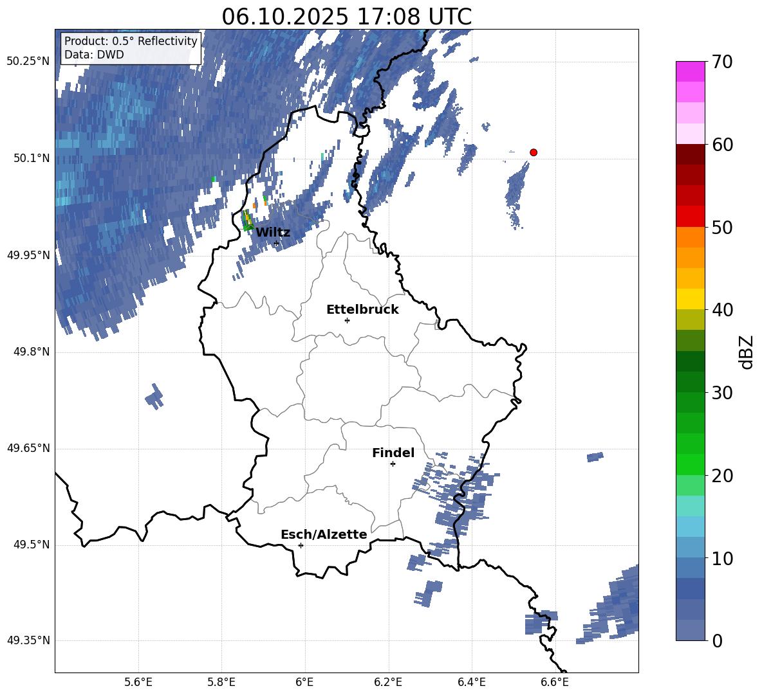The width and height of the screenshot is (762, 695).
Task: Click the dBZ colorbar axis label
Action: coord(747,352)
